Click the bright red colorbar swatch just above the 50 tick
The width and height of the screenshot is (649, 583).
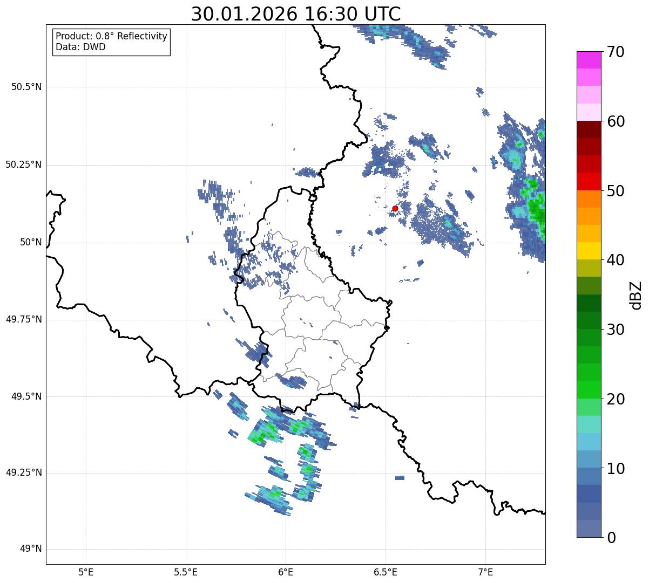pyautogui.click(x=589, y=181)
